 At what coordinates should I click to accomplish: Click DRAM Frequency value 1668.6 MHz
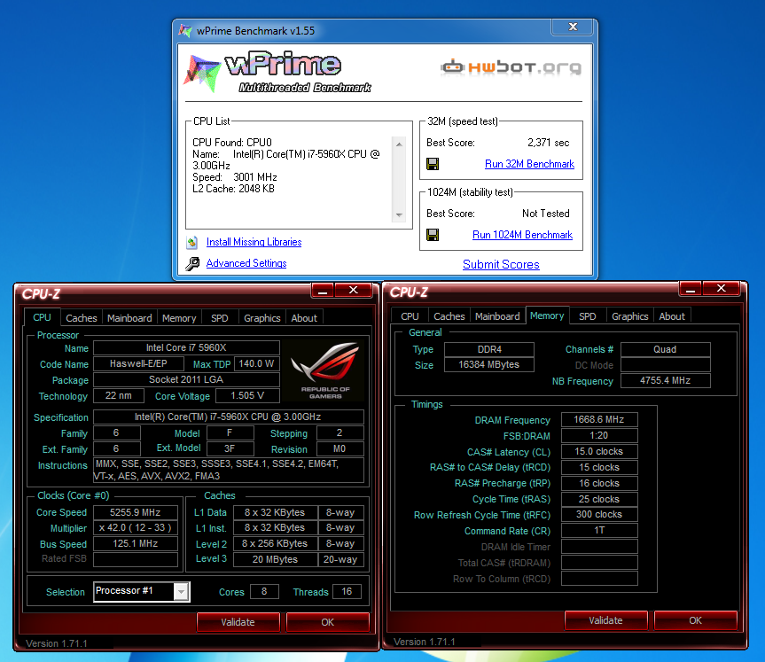[599, 419]
